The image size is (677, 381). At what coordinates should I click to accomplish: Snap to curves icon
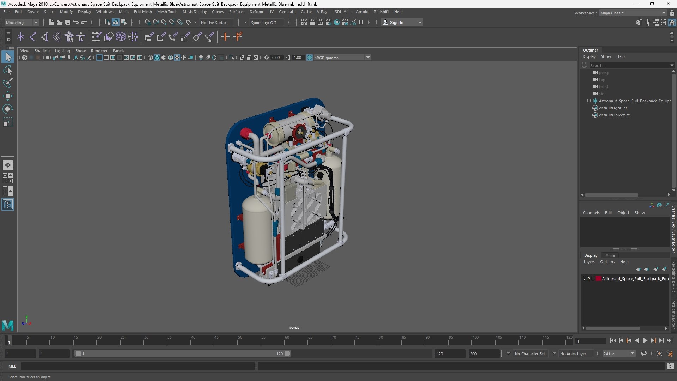pos(155,22)
